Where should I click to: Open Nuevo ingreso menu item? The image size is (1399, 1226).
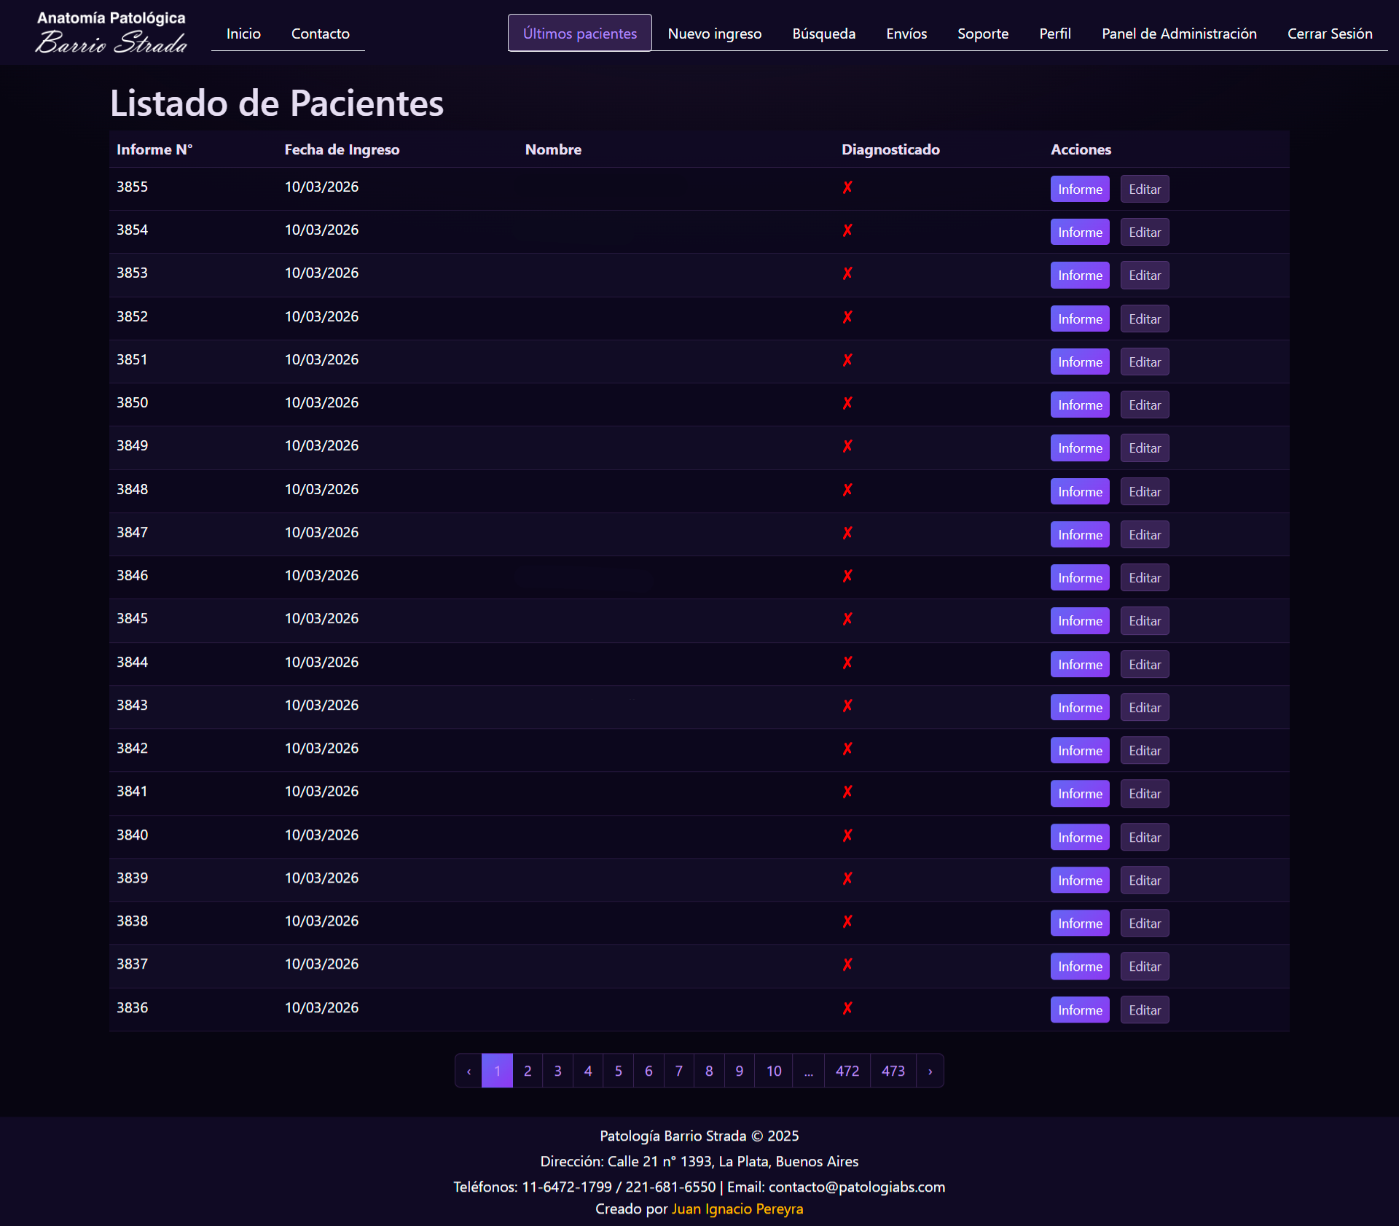pos(714,34)
